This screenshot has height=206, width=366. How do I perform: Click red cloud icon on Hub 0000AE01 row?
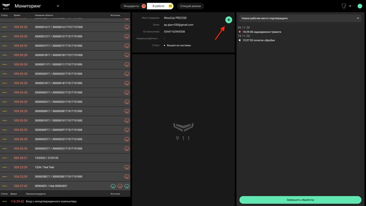pyautogui.click(x=120, y=186)
